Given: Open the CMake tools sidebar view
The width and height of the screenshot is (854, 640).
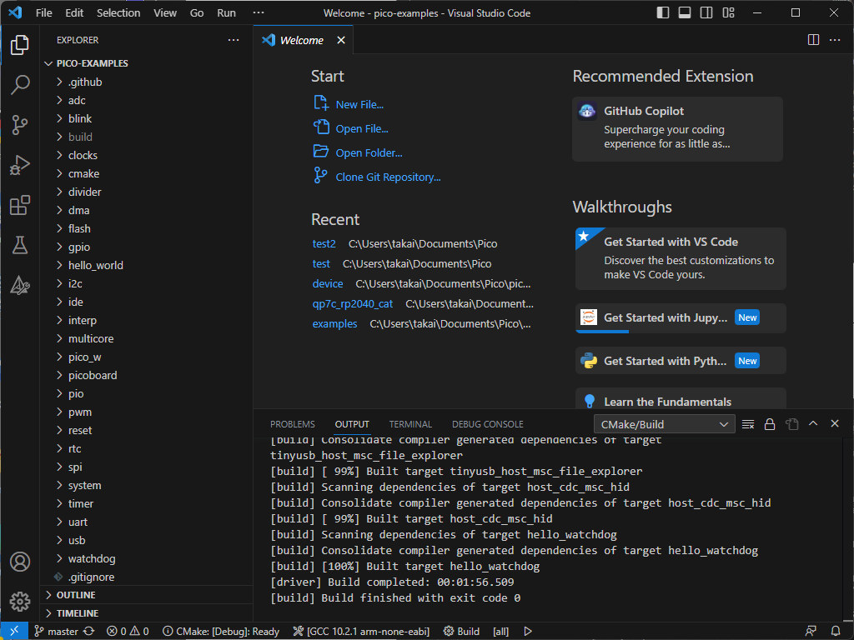Looking at the screenshot, I should pos(20,286).
